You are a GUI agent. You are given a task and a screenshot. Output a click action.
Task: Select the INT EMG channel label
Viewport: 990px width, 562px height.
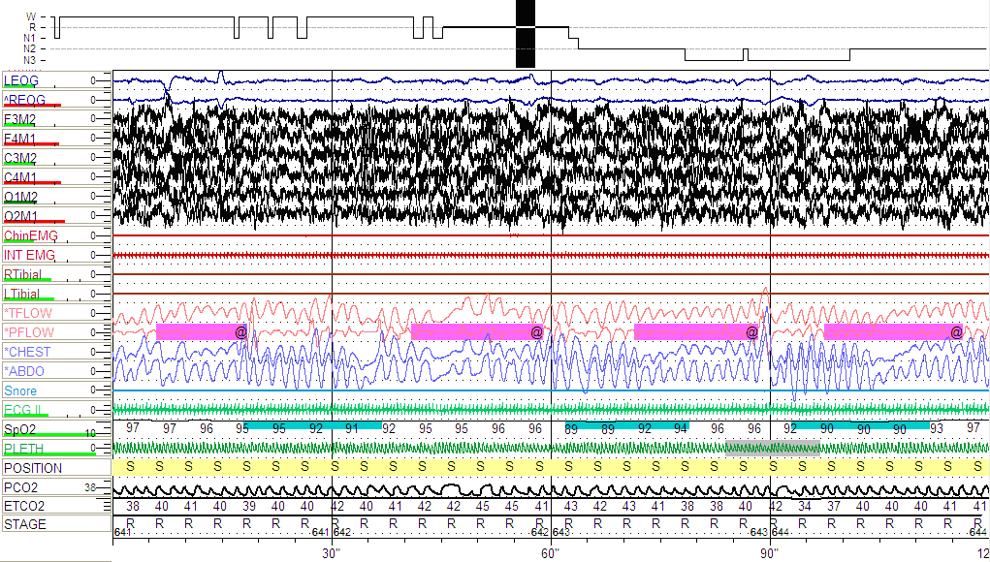click(30, 255)
